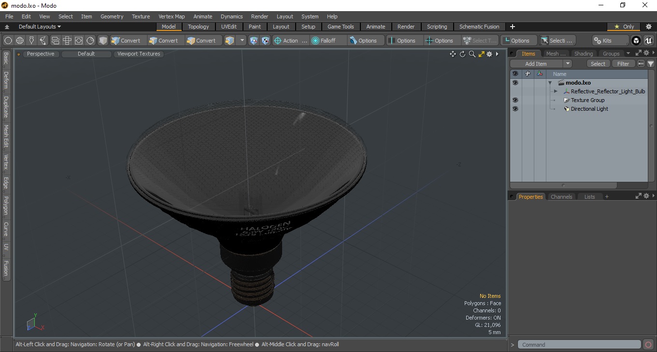Click the curve path tool icon
657x352 pixels.
[43, 41]
